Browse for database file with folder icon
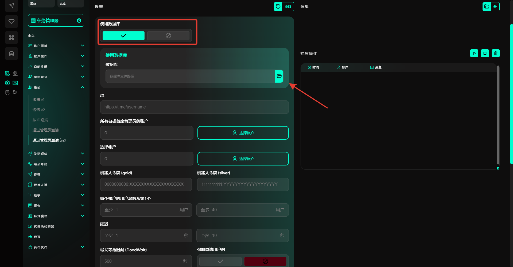The height and width of the screenshot is (267, 513). [279, 76]
